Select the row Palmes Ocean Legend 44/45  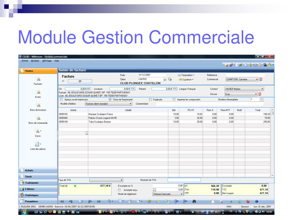(165, 118)
